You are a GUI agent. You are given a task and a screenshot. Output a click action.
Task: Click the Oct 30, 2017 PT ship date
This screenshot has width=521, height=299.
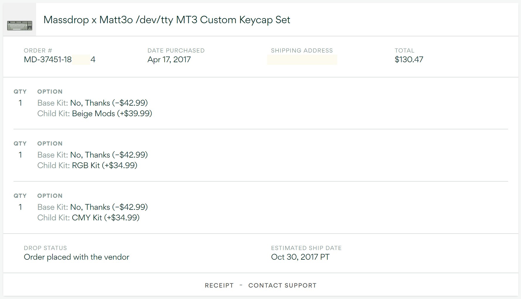coord(300,257)
